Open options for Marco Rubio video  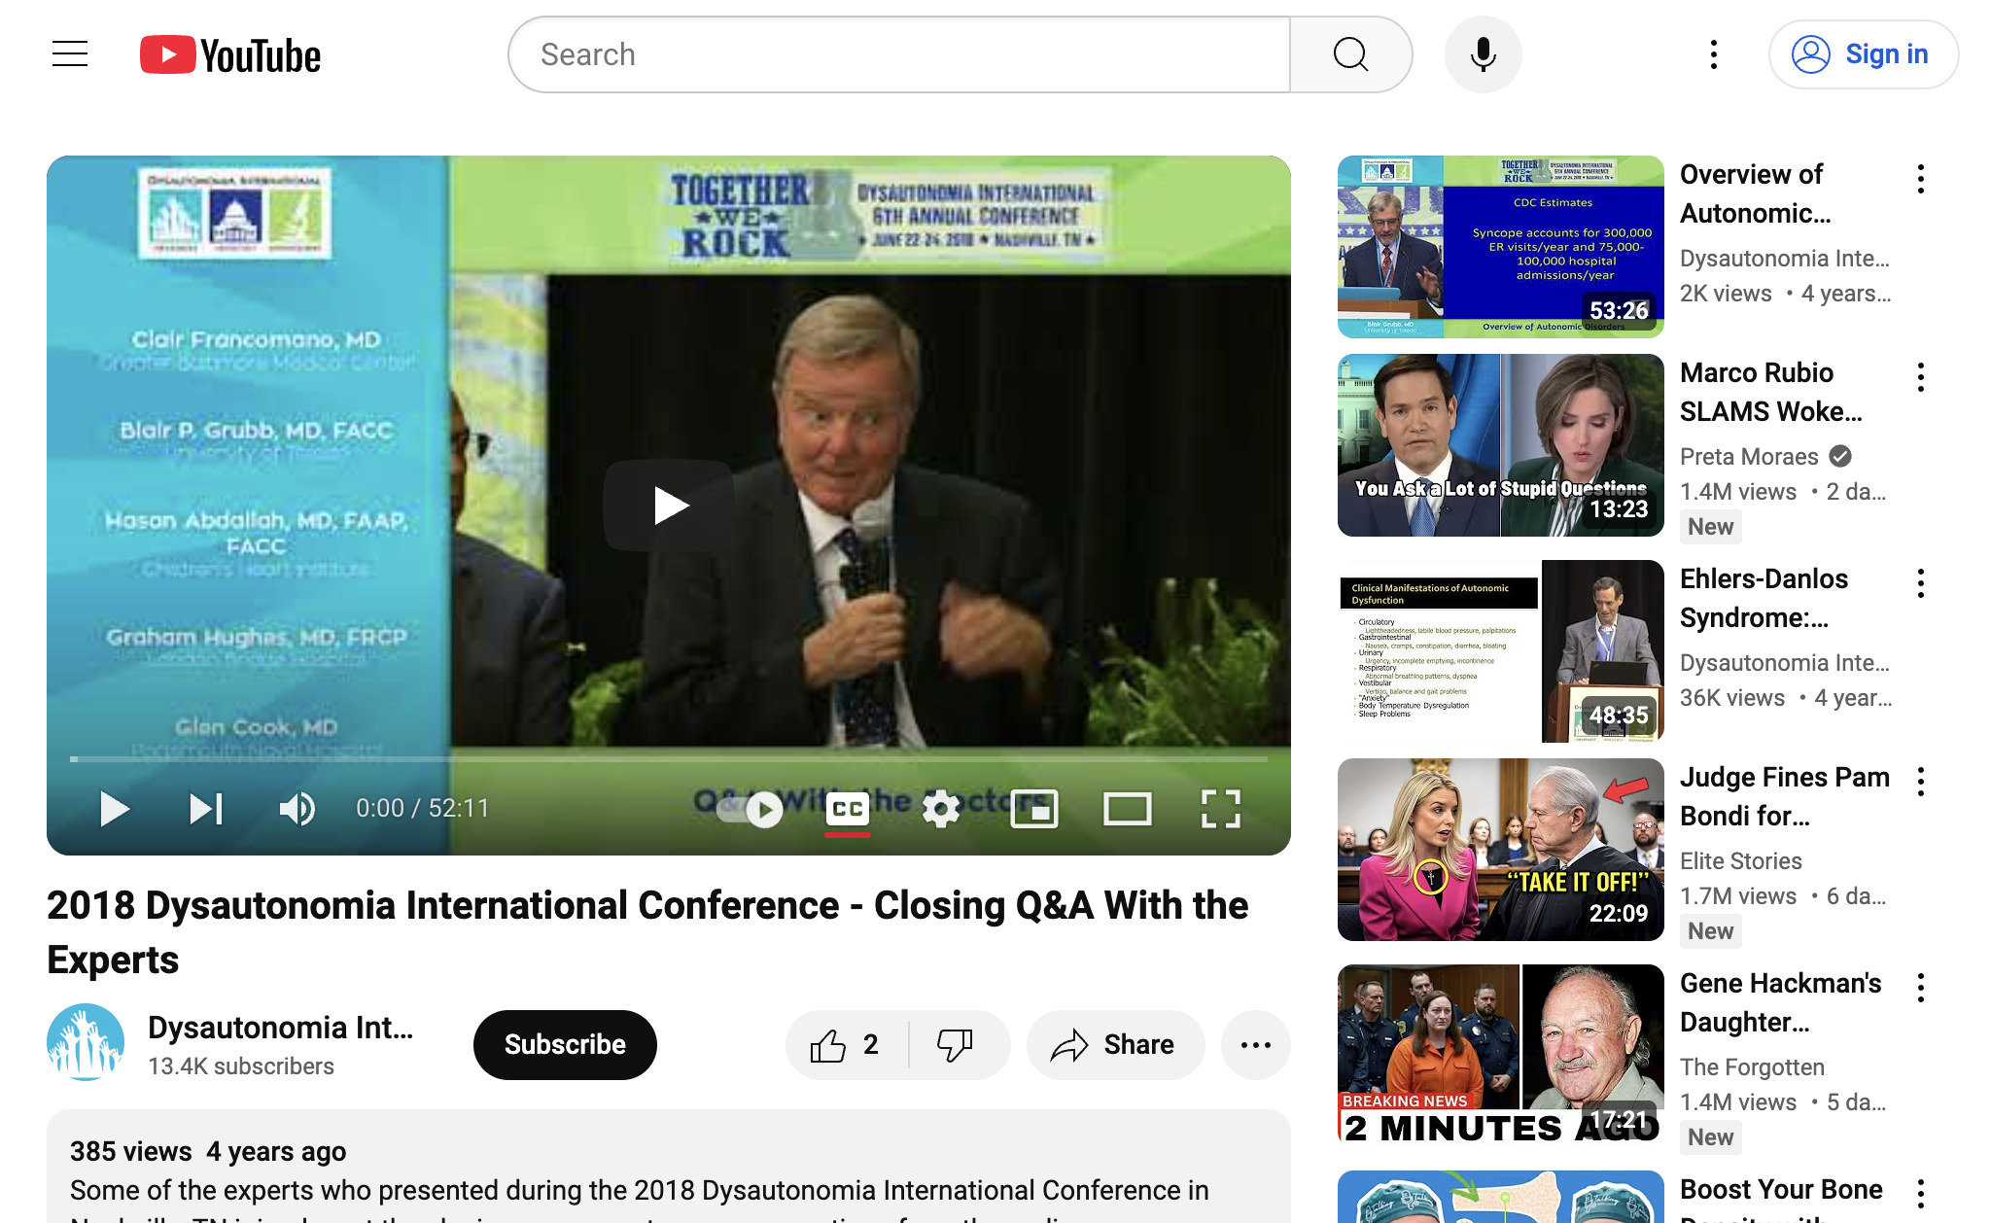click(1921, 377)
